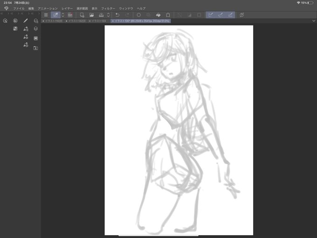Open the hamburger menu in command bar
Screen dimensions: 317x238
[x=46, y=15]
